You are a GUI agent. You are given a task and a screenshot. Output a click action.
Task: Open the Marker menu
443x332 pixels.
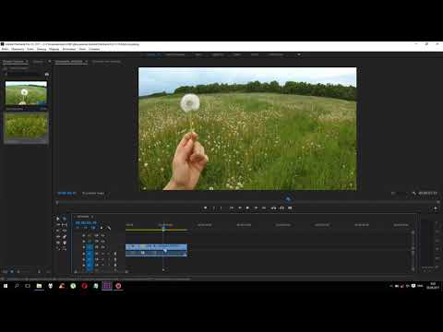click(54, 49)
